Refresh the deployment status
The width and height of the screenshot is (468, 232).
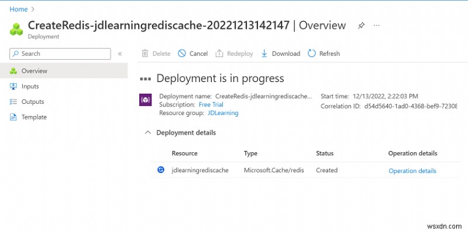[324, 53]
